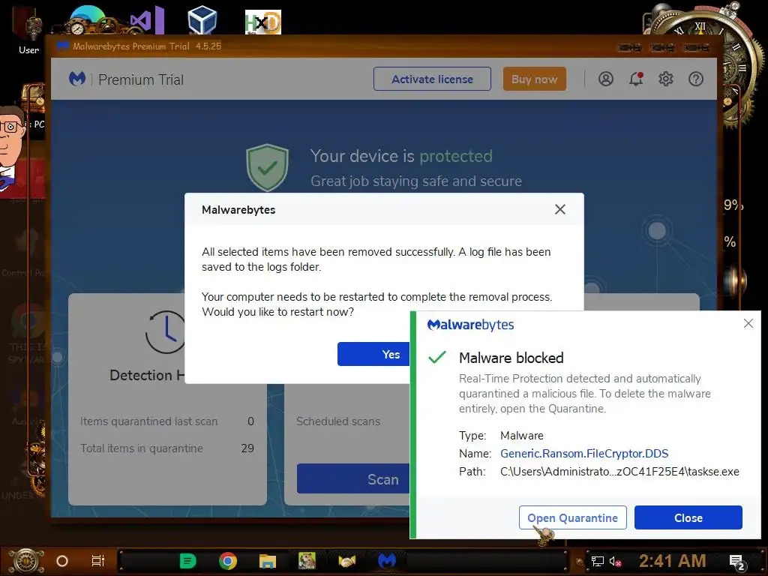
Task: Switch to Malwarebytes on the taskbar
Action: 387,561
